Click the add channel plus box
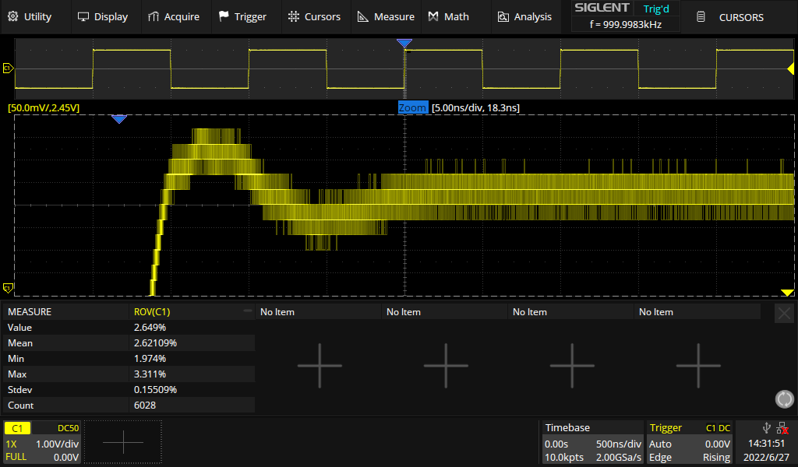The image size is (798, 467). click(x=123, y=442)
